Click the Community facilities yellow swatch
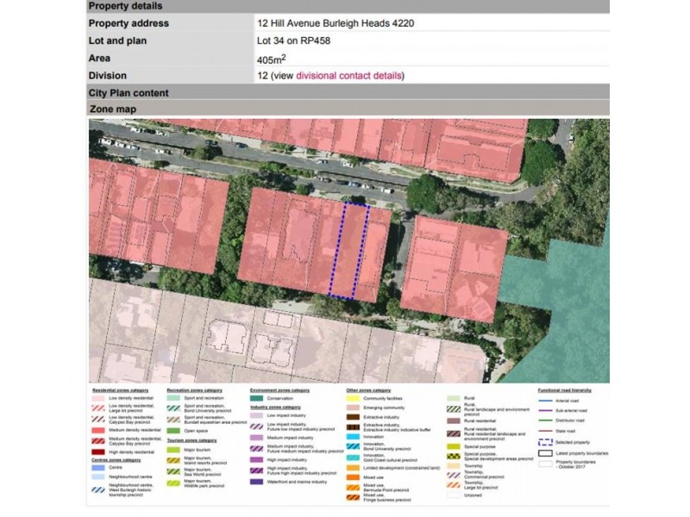The height and width of the screenshot is (517, 690). [x=353, y=398]
